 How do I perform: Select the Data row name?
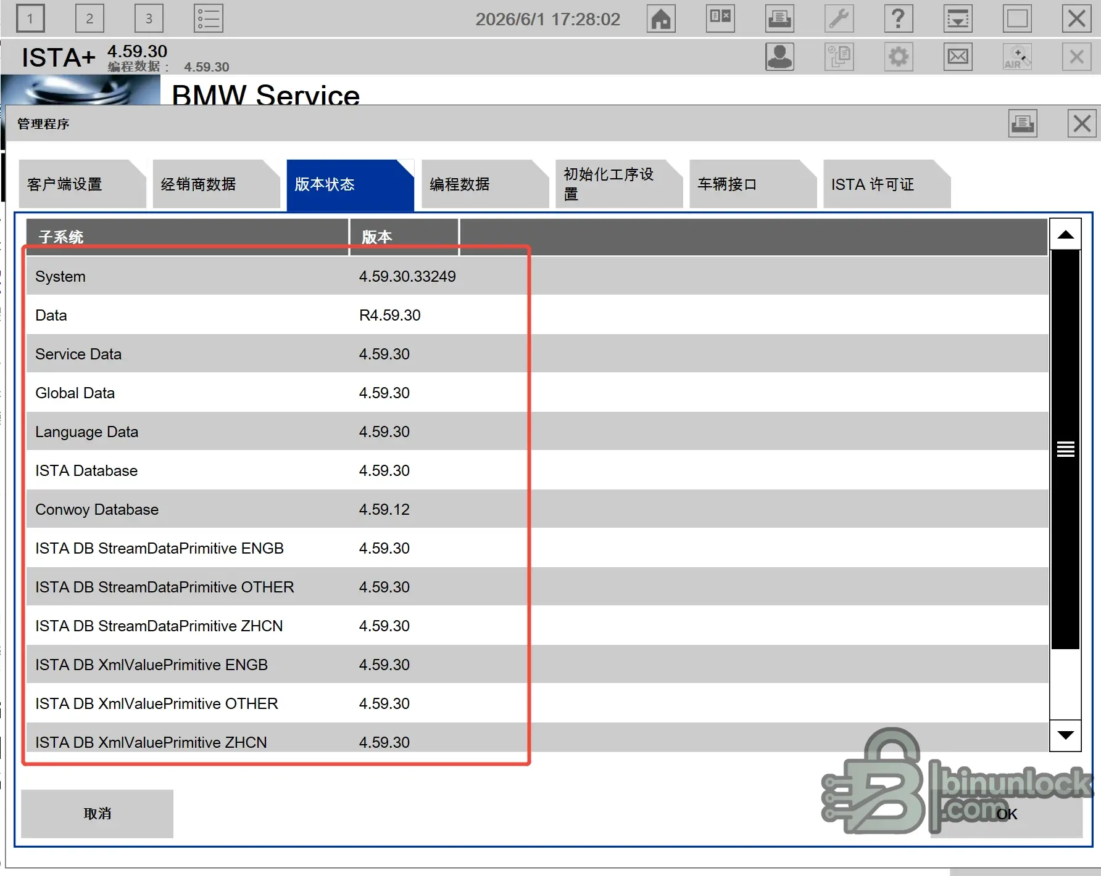(51, 315)
